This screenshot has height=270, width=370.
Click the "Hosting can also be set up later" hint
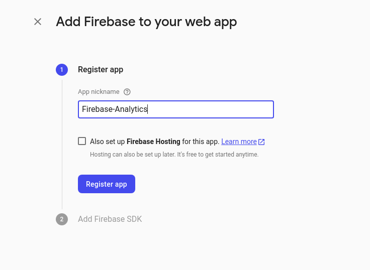[x=133, y=155]
